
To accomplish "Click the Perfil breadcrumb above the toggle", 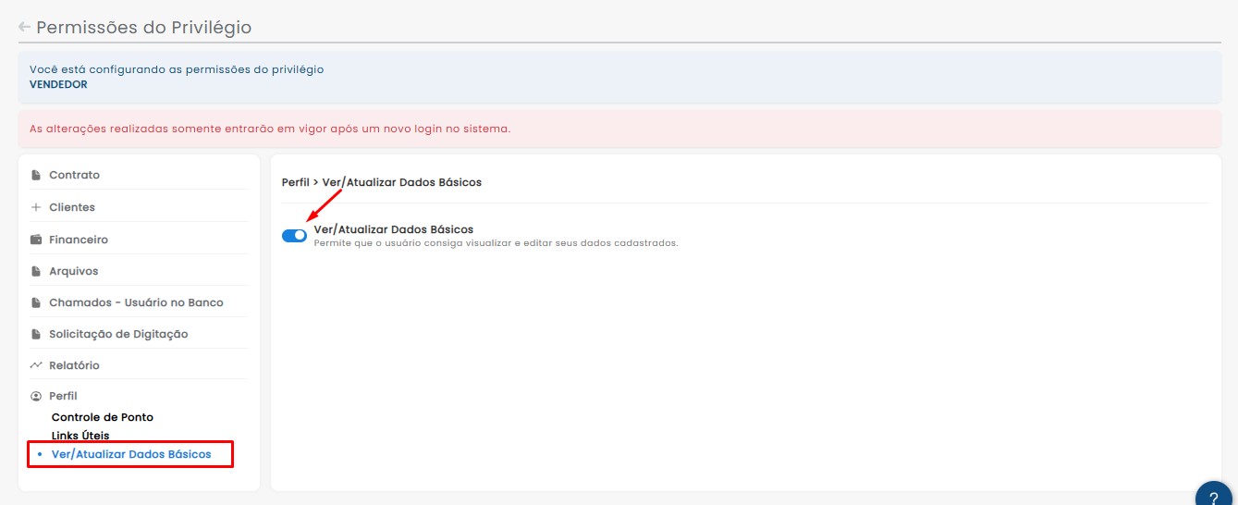I will point(295,182).
